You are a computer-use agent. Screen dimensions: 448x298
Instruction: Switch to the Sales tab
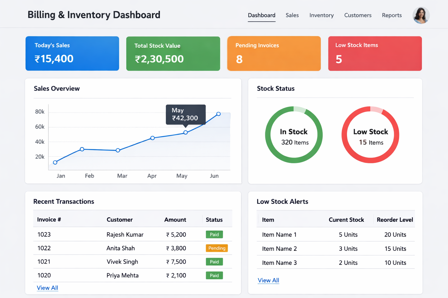click(292, 15)
